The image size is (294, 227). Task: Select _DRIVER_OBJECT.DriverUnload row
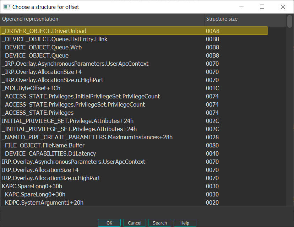tap(44, 31)
